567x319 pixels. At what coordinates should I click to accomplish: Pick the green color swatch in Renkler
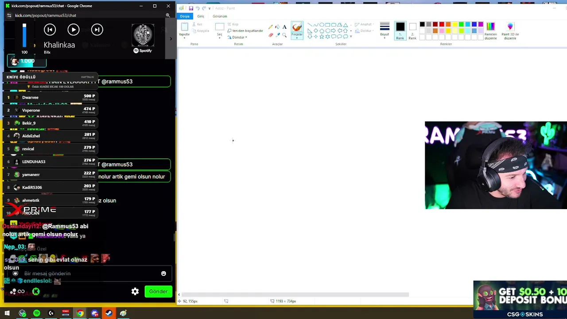461,24
